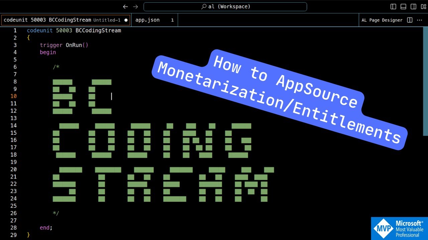Viewport: 428px width, 240px height.
Task: Open the editor More Actions ellipsis
Action: pos(420,20)
